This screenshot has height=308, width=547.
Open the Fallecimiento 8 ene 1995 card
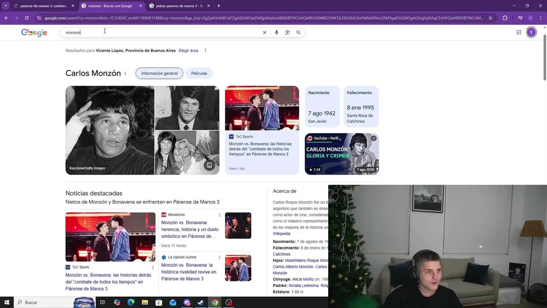pyautogui.click(x=361, y=107)
